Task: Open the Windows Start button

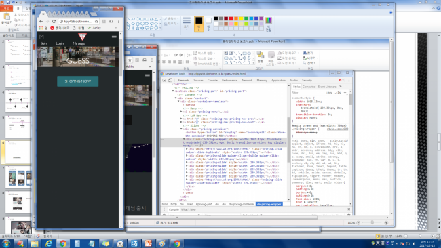Action: (x=5, y=243)
